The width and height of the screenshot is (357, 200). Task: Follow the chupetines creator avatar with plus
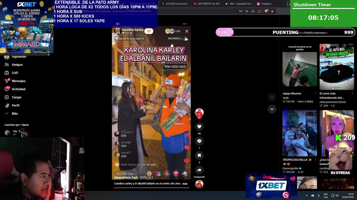click(199, 113)
